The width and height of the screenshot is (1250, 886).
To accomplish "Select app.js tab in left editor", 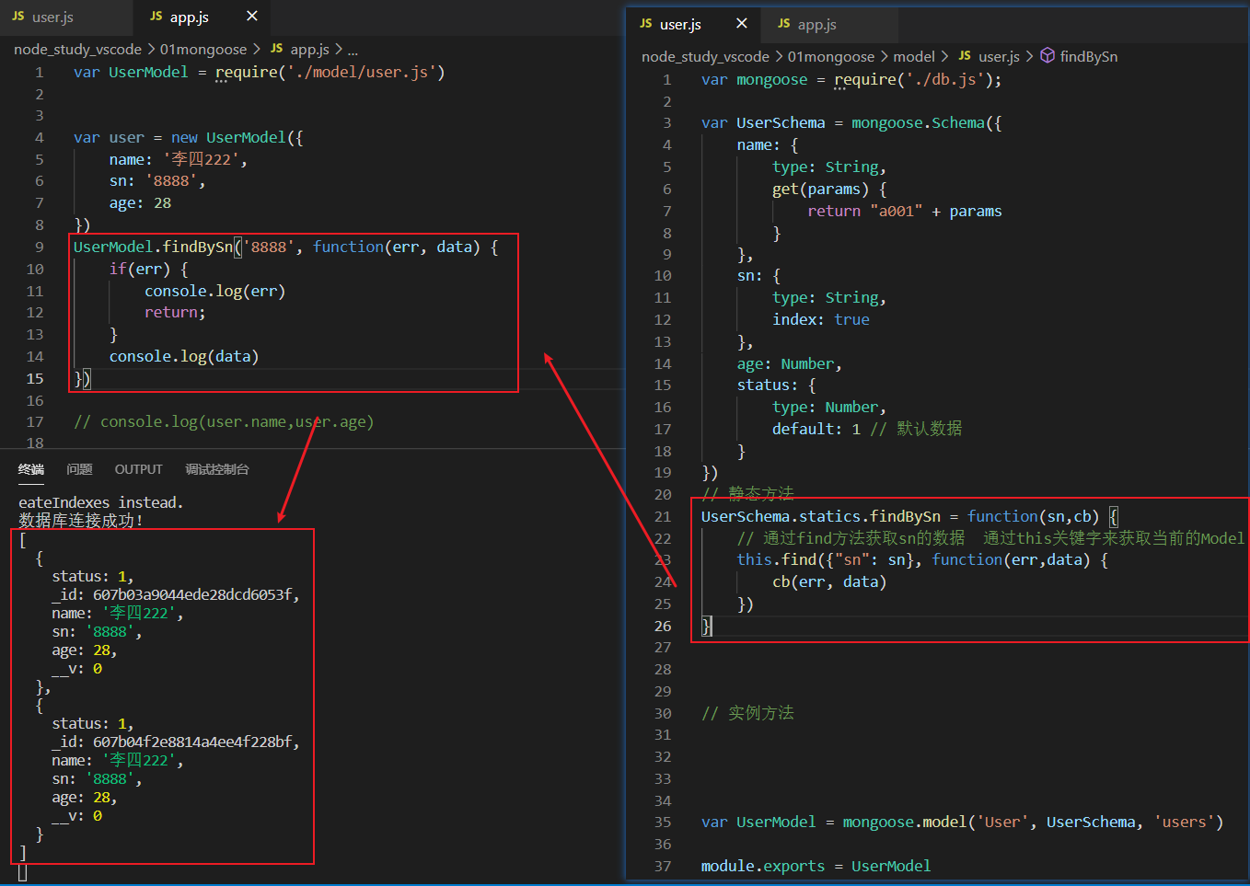I will pos(189,17).
